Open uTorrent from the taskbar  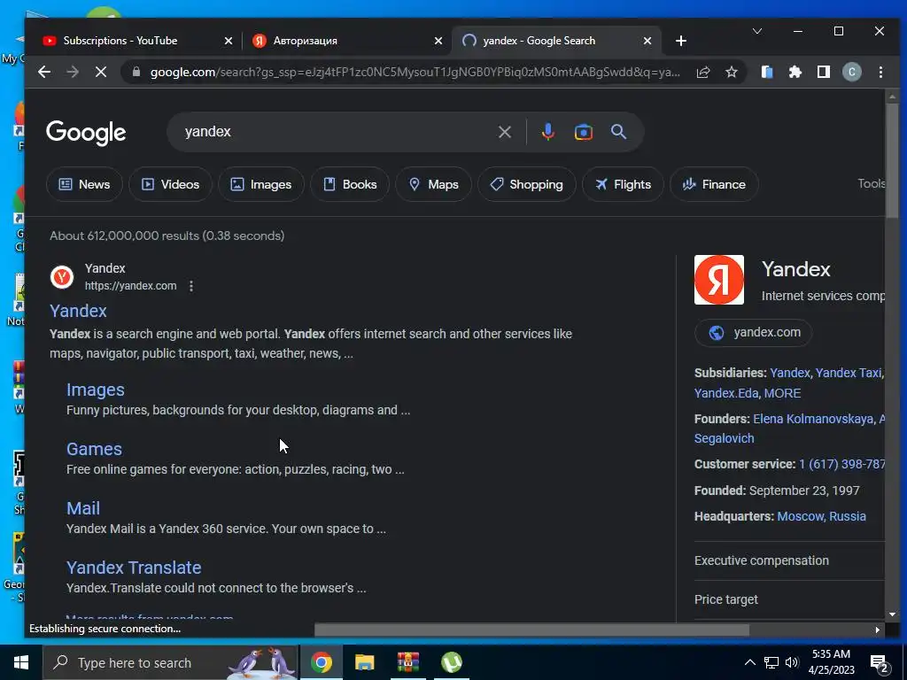point(451,662)
